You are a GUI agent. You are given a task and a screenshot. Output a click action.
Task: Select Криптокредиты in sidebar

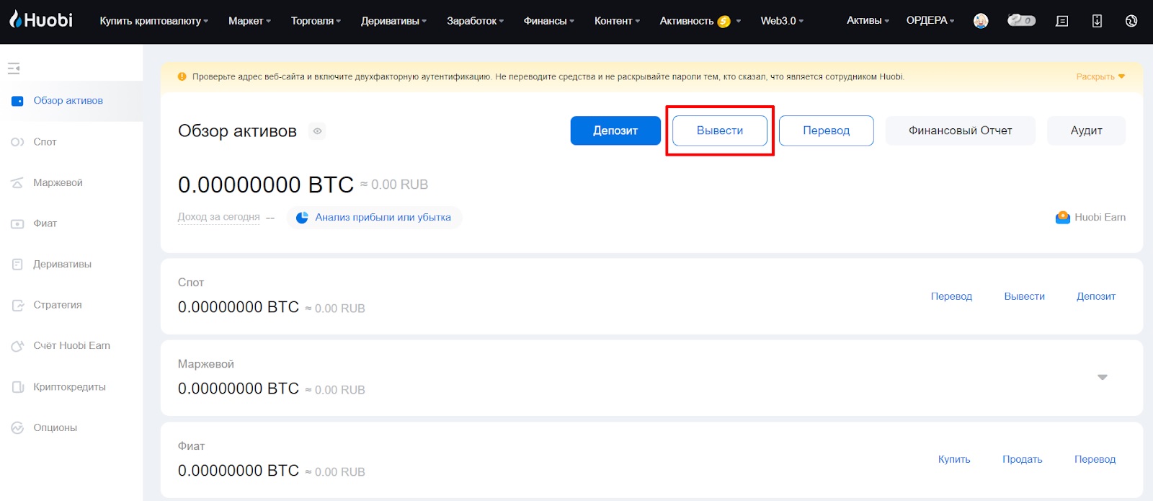69,387
